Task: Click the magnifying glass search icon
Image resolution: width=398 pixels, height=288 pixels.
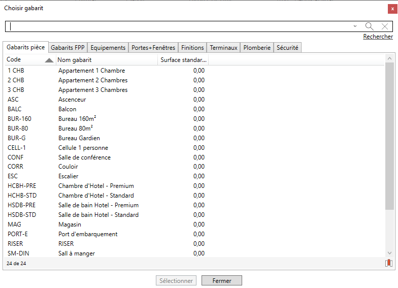Action: tap(370, 26)
